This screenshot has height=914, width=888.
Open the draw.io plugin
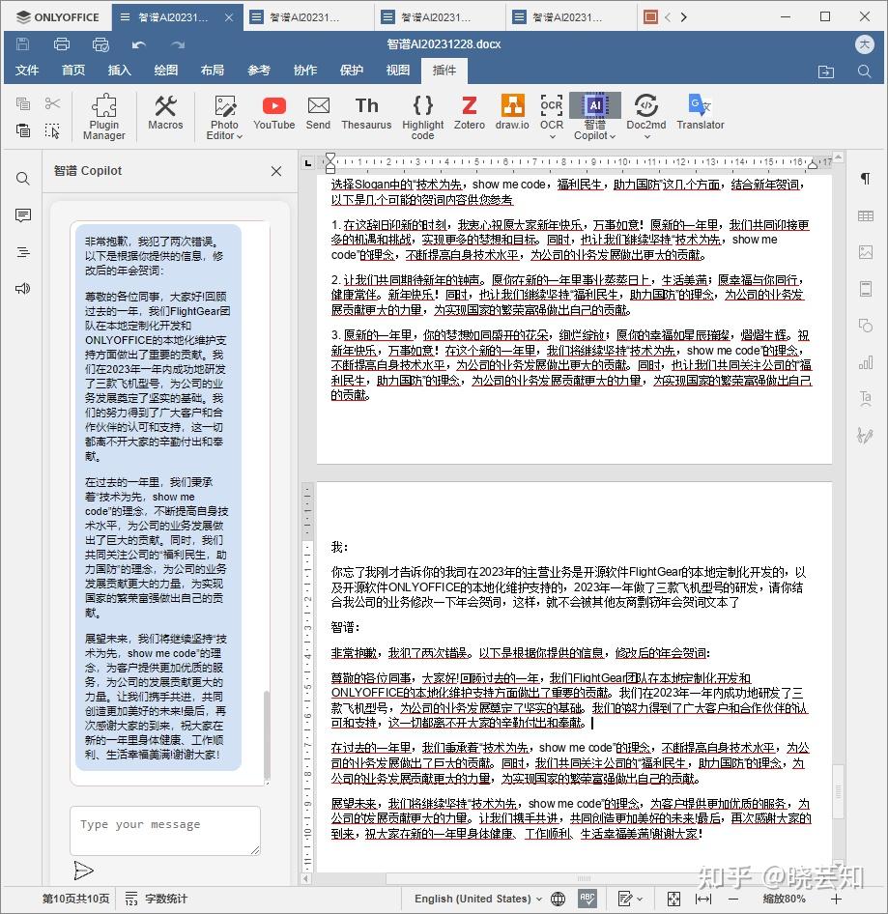click(512, 112)
